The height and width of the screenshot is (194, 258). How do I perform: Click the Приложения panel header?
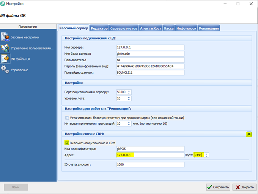[28, 27]
